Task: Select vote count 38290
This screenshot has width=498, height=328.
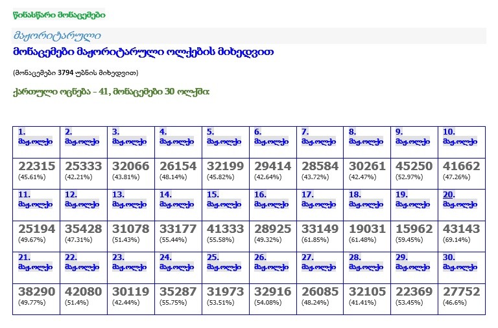Action: coord(36,292)
